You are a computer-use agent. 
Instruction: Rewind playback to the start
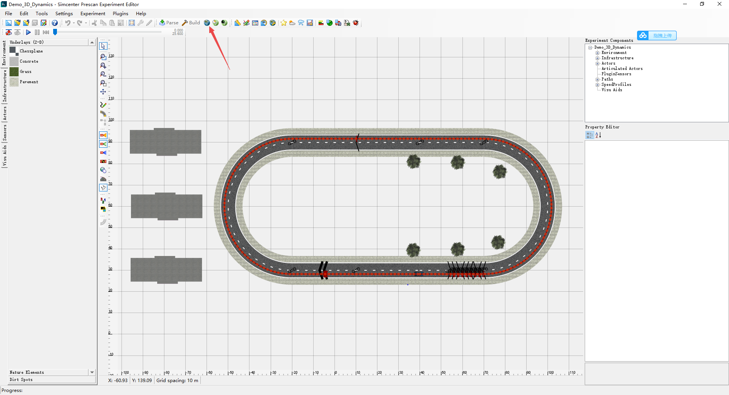coord(46,32)
